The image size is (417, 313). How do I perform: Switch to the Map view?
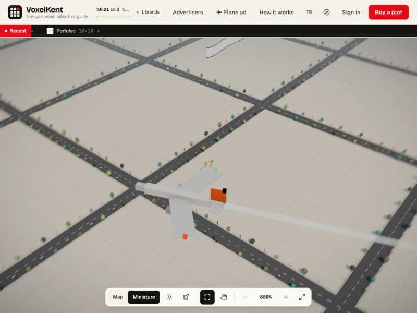click(118, 297)
